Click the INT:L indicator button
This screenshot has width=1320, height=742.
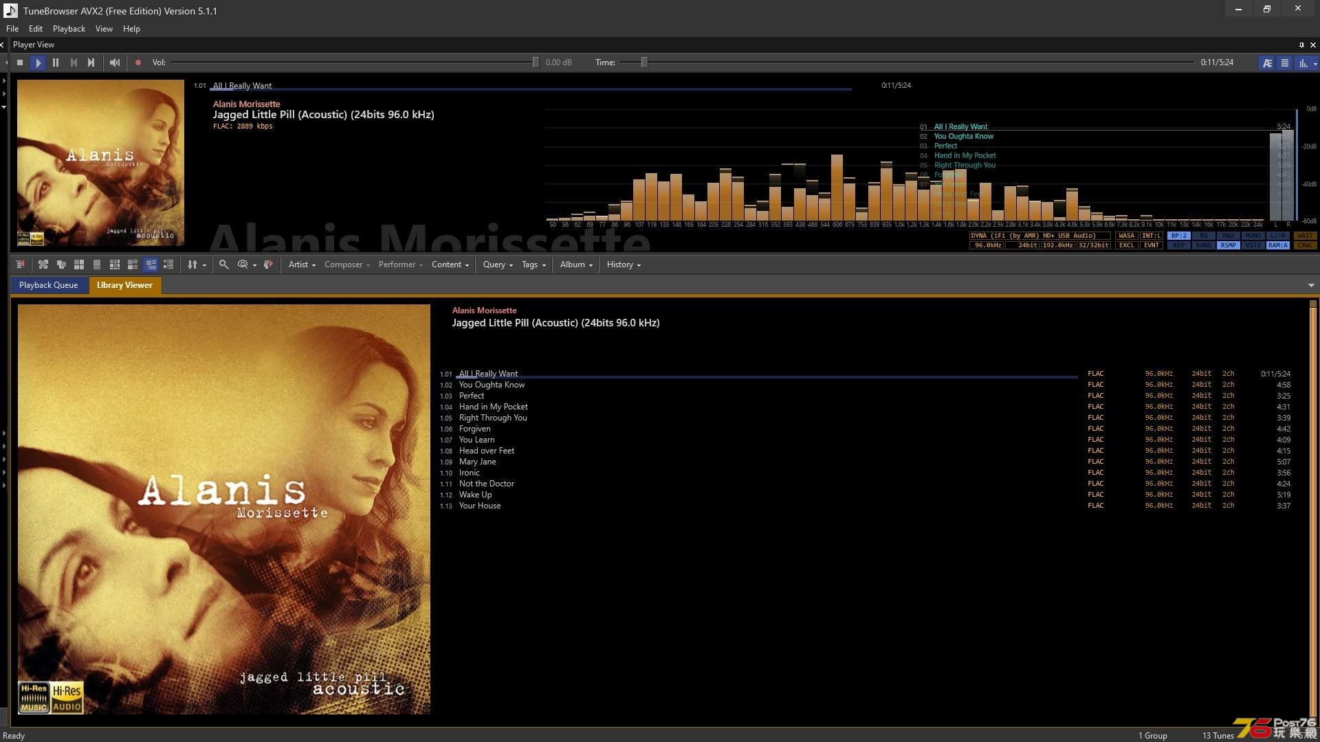[x=1151, y=236]
